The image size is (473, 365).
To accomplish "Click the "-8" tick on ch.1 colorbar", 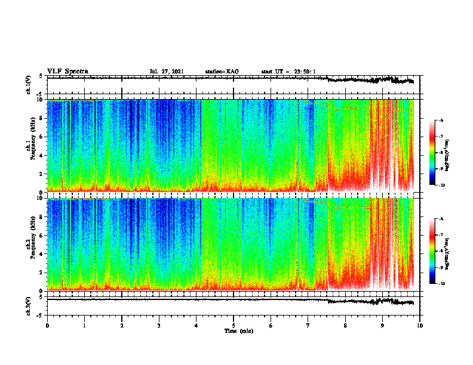I will click(441, 153).
